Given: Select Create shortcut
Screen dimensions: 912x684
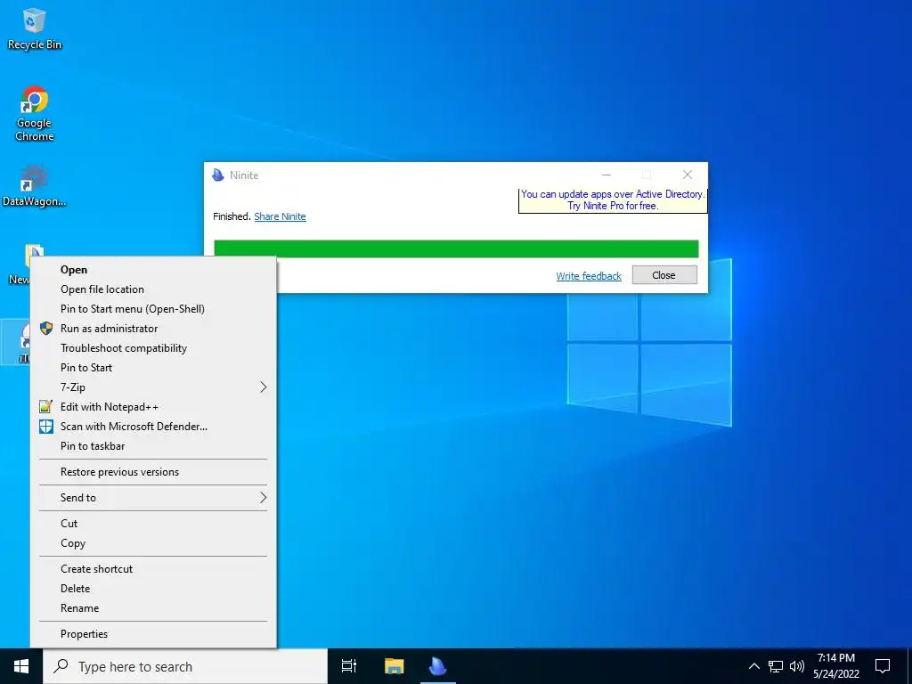Looking at the screenshot, I should [x=153, y=569].
